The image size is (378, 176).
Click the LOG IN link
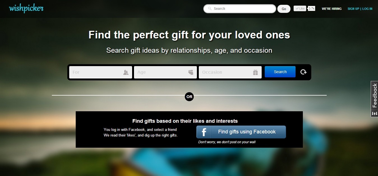tap(367, 9)
